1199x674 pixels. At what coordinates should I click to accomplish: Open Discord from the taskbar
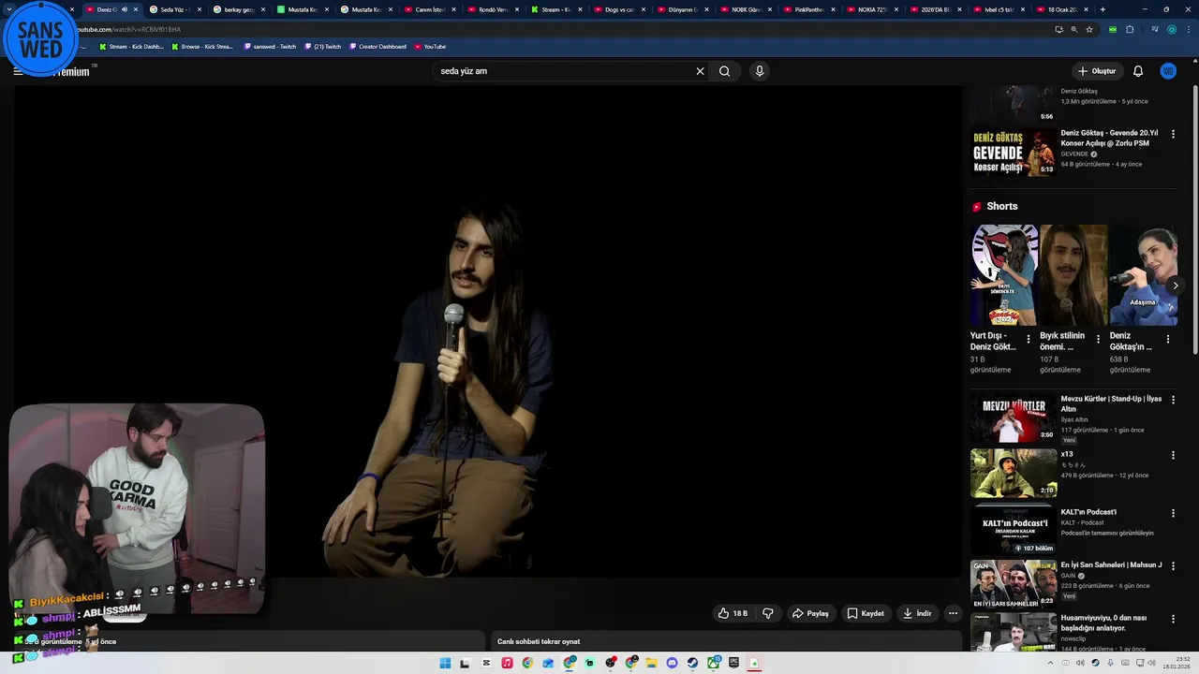pos(672,663)
